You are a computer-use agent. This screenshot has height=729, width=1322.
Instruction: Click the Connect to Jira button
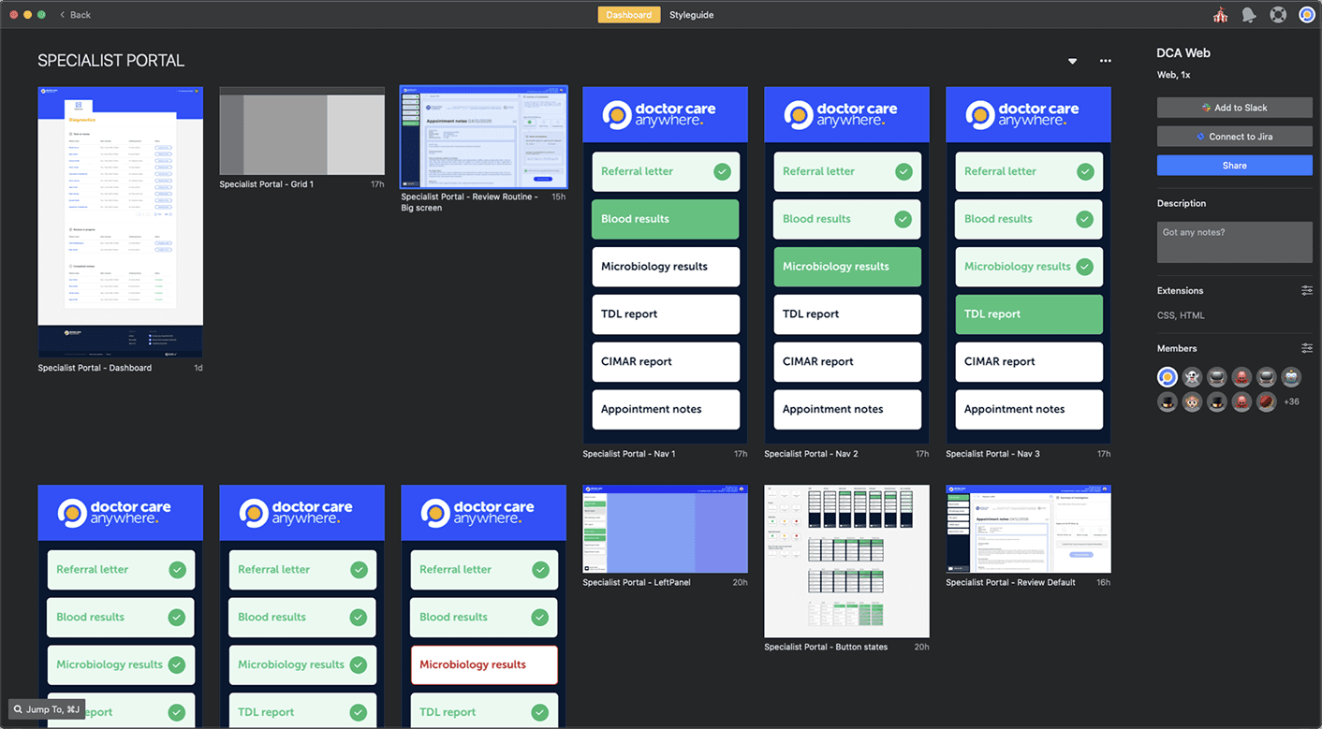[1234, 137]
